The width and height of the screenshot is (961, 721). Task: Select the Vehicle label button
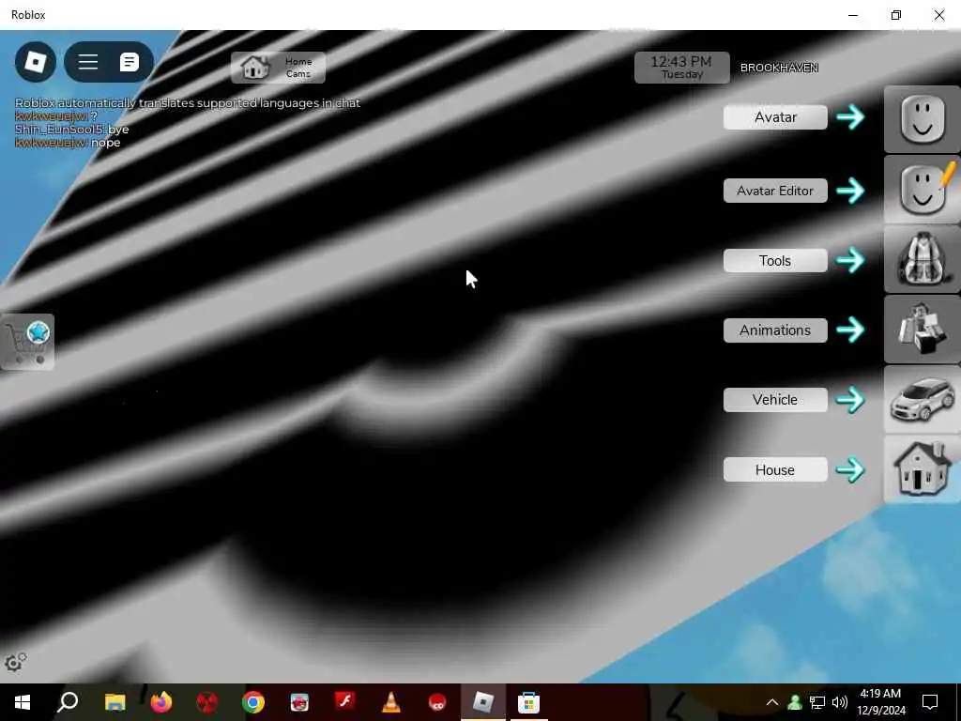(x=775, y=400)
